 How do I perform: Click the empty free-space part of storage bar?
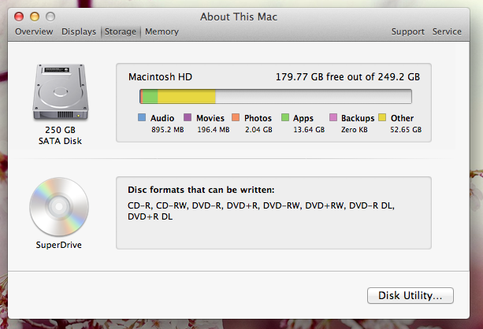point(314,97)
